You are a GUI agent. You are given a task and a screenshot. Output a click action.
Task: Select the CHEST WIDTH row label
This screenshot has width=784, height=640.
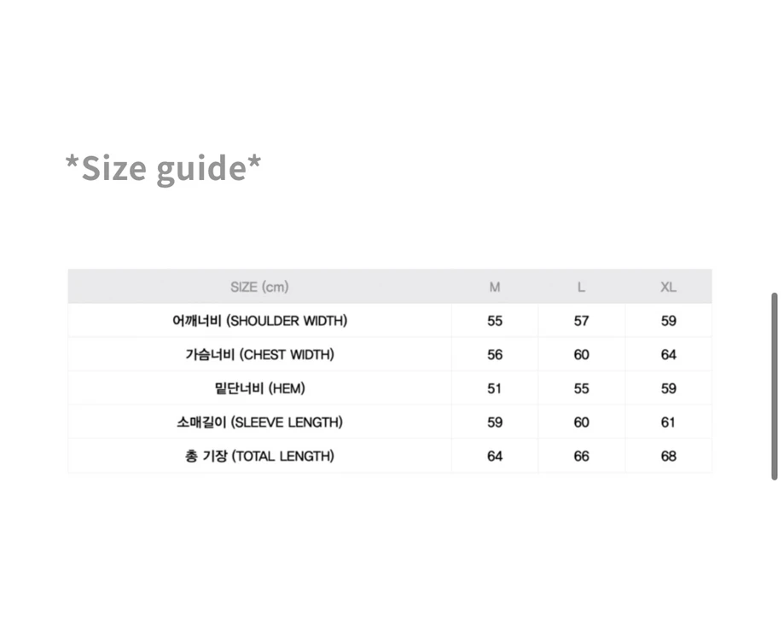tap(259, 354)
